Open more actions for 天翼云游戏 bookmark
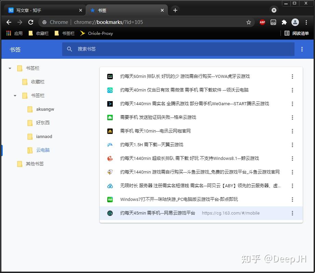The image size is (315, 273). (292, 145)
